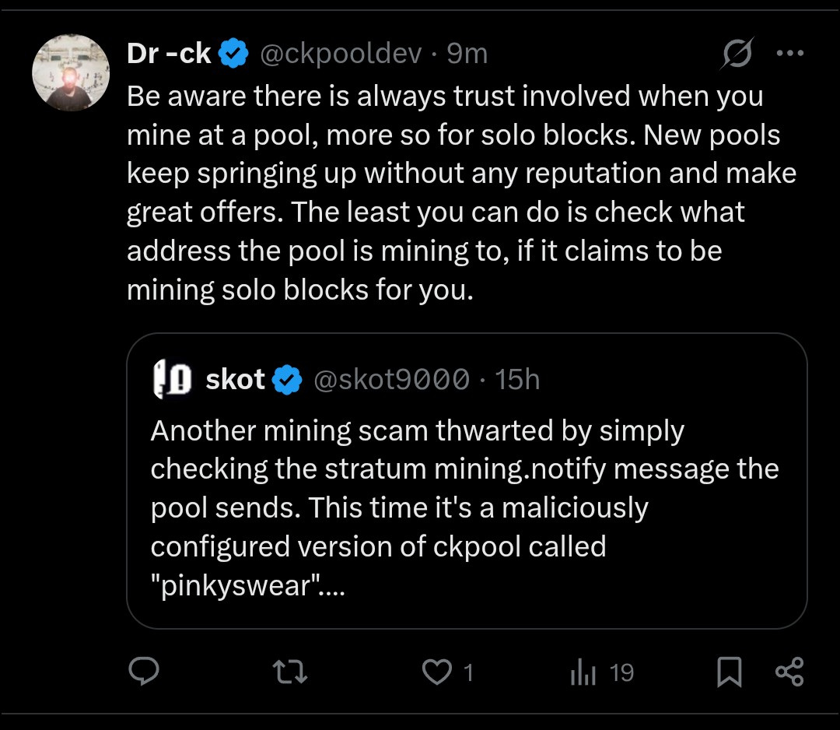Click the share icon

790,672
